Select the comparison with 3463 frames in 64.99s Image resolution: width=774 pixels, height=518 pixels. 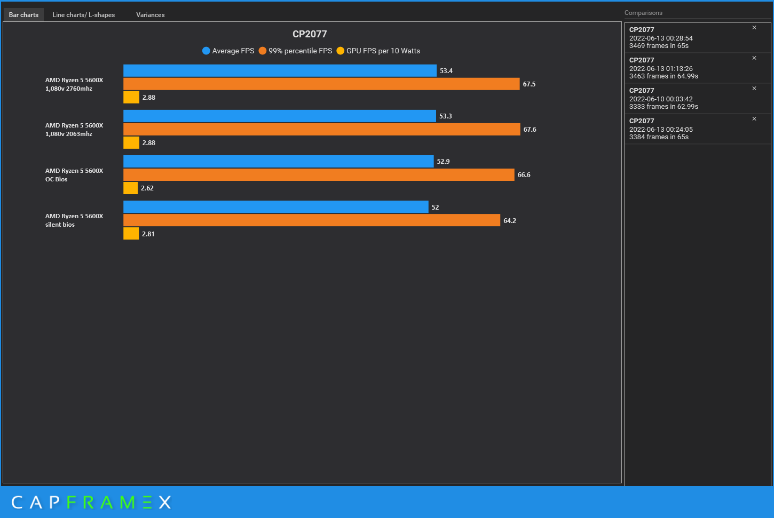pos(697,68)
